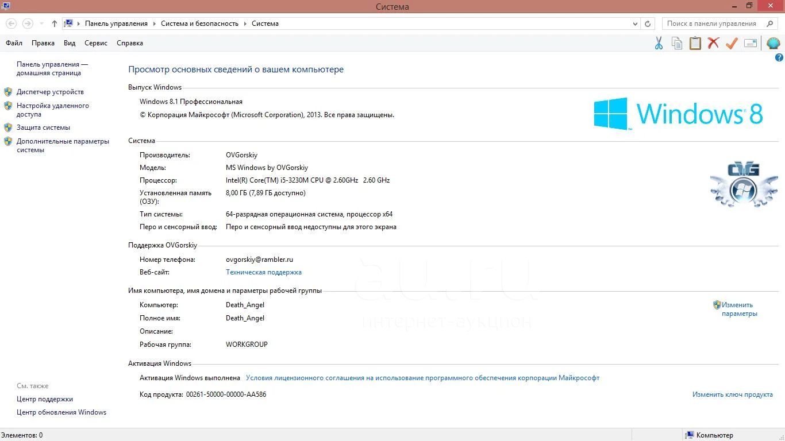Image resolution: width=785 pixels, height=441 pixels.
Task: Click Элементов: 0 in the status bar
Action: point(22,435)
